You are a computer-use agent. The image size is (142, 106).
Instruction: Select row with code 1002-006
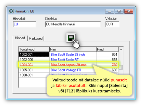[x=68, y=60]
